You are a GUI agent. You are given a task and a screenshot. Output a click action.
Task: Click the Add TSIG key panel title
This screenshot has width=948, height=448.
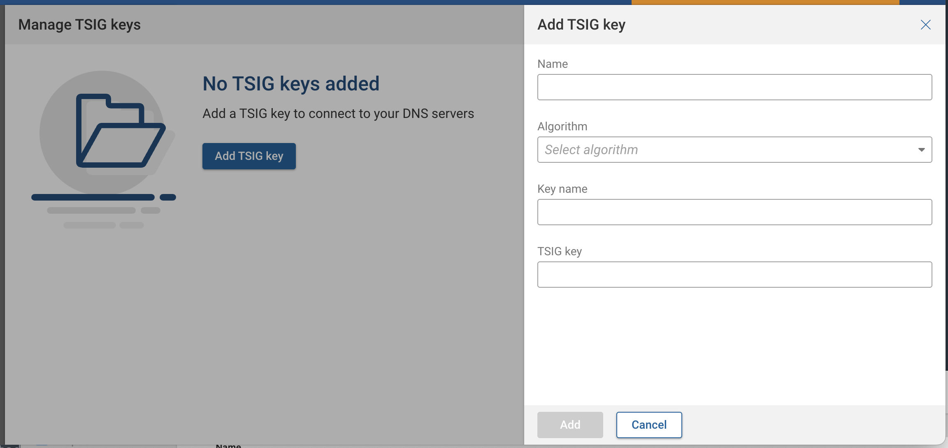click(x=581, y=25)
